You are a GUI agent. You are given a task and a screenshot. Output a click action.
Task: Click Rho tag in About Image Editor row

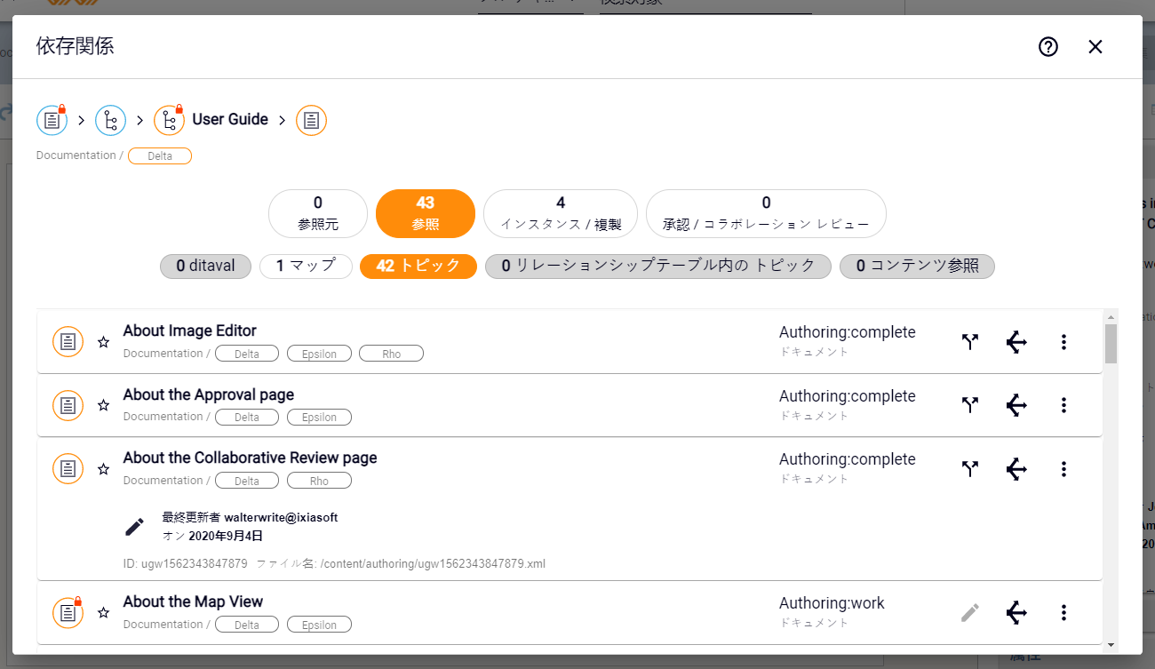coord(391,354)
